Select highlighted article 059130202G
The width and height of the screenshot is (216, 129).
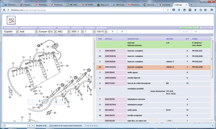[153, 67]
